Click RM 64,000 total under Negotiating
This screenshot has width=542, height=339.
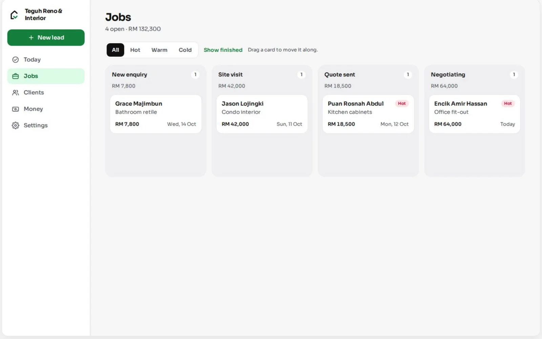[x=444, y=86]
